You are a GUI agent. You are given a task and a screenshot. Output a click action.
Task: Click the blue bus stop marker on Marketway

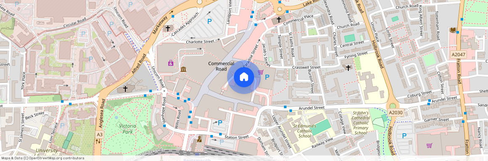173,16
